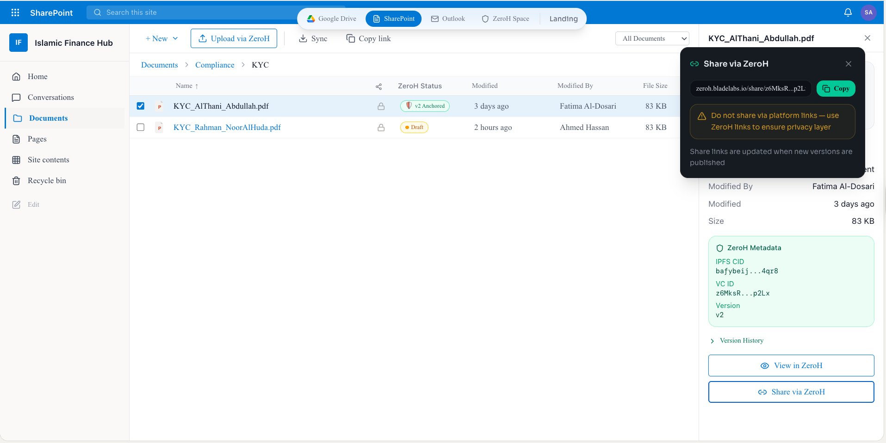Click the SharePoint title in header

click(x=51, y=12)
